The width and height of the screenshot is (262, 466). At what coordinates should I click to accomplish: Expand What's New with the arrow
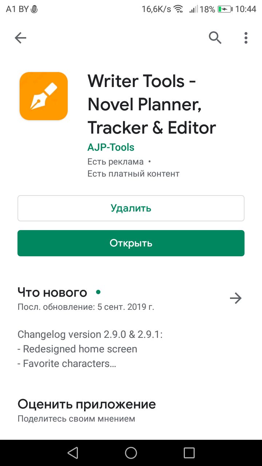(x=236, y=299)
